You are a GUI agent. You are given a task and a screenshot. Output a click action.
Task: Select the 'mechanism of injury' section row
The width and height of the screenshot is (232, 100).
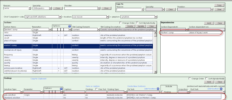[x=78, y=51]
